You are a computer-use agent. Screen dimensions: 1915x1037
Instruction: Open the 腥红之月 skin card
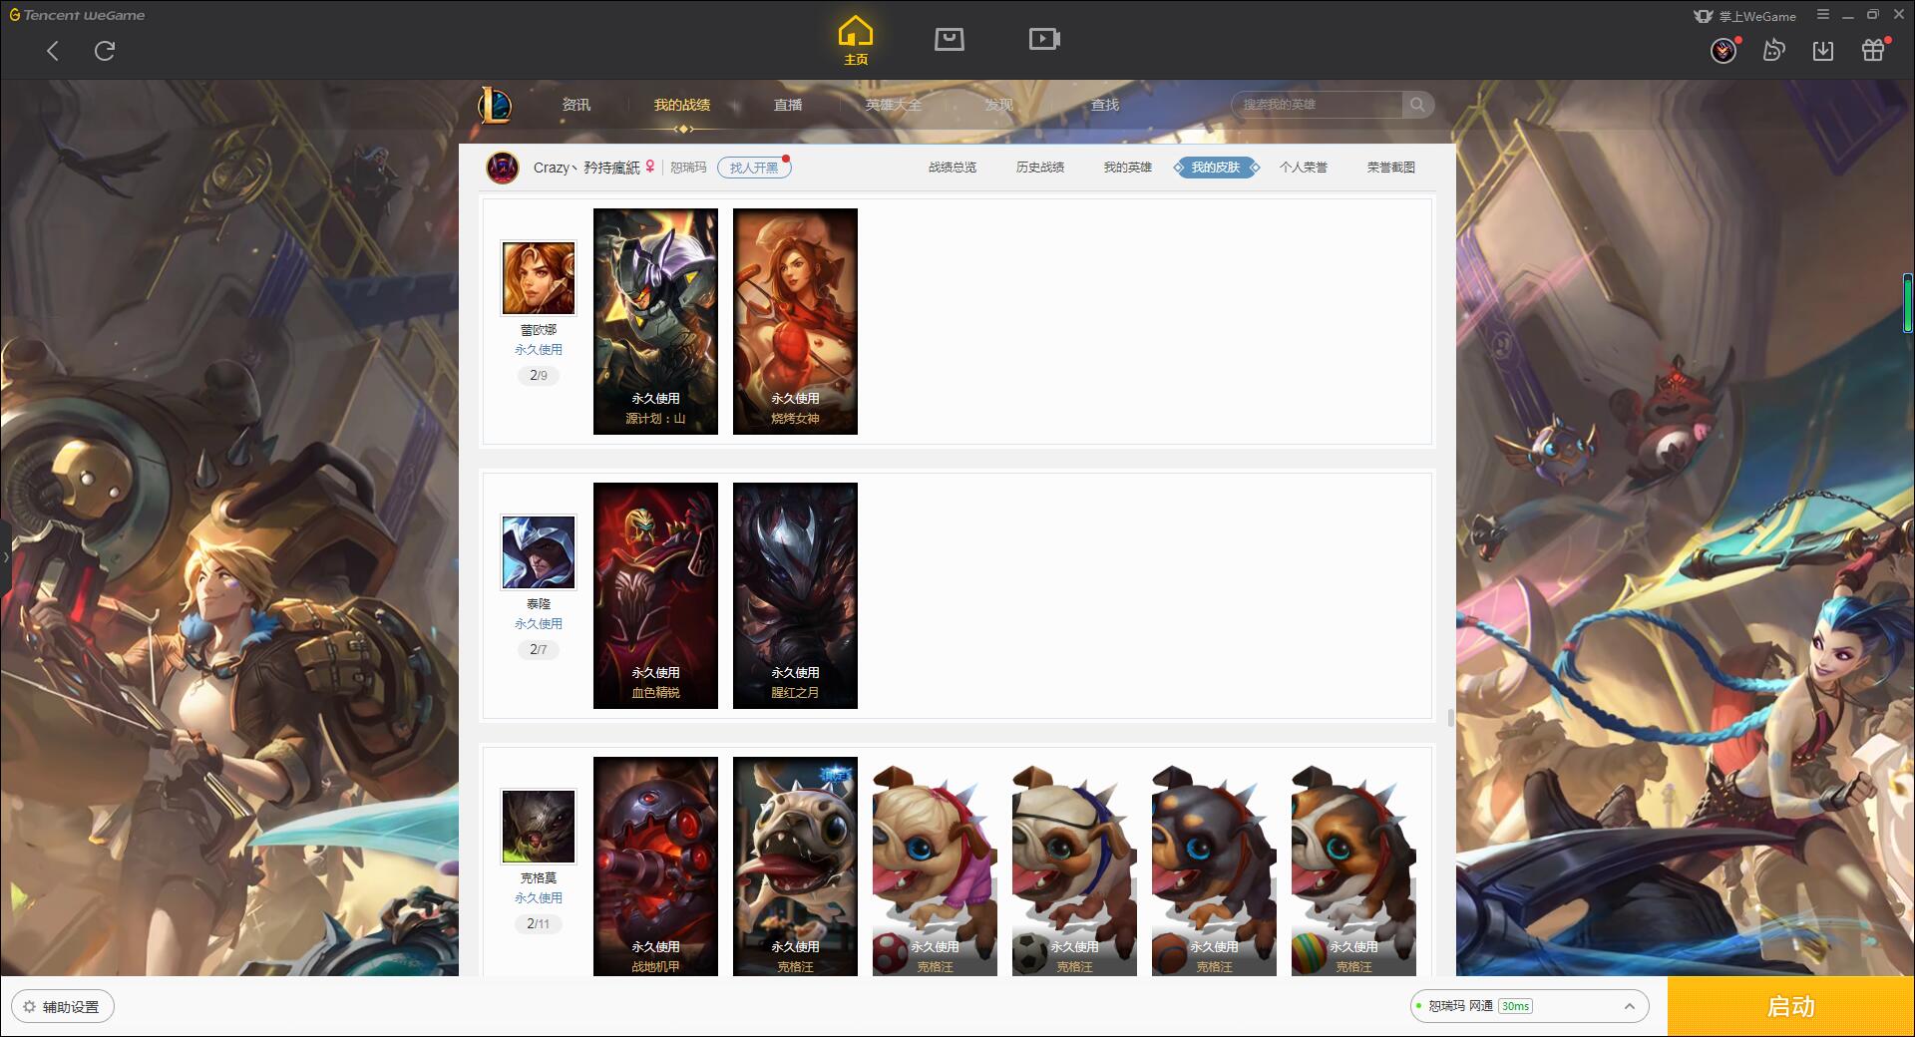point(795,595)
